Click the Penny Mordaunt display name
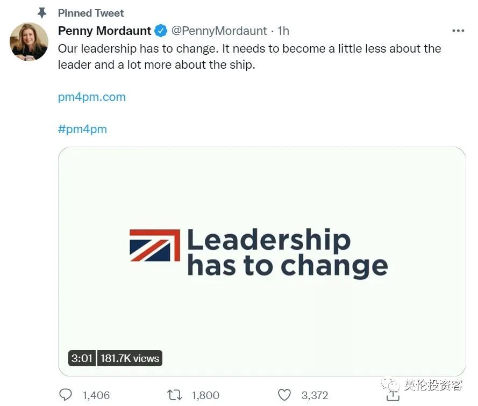The width and height of the screenshot is (478, 406). coord(104,31)
